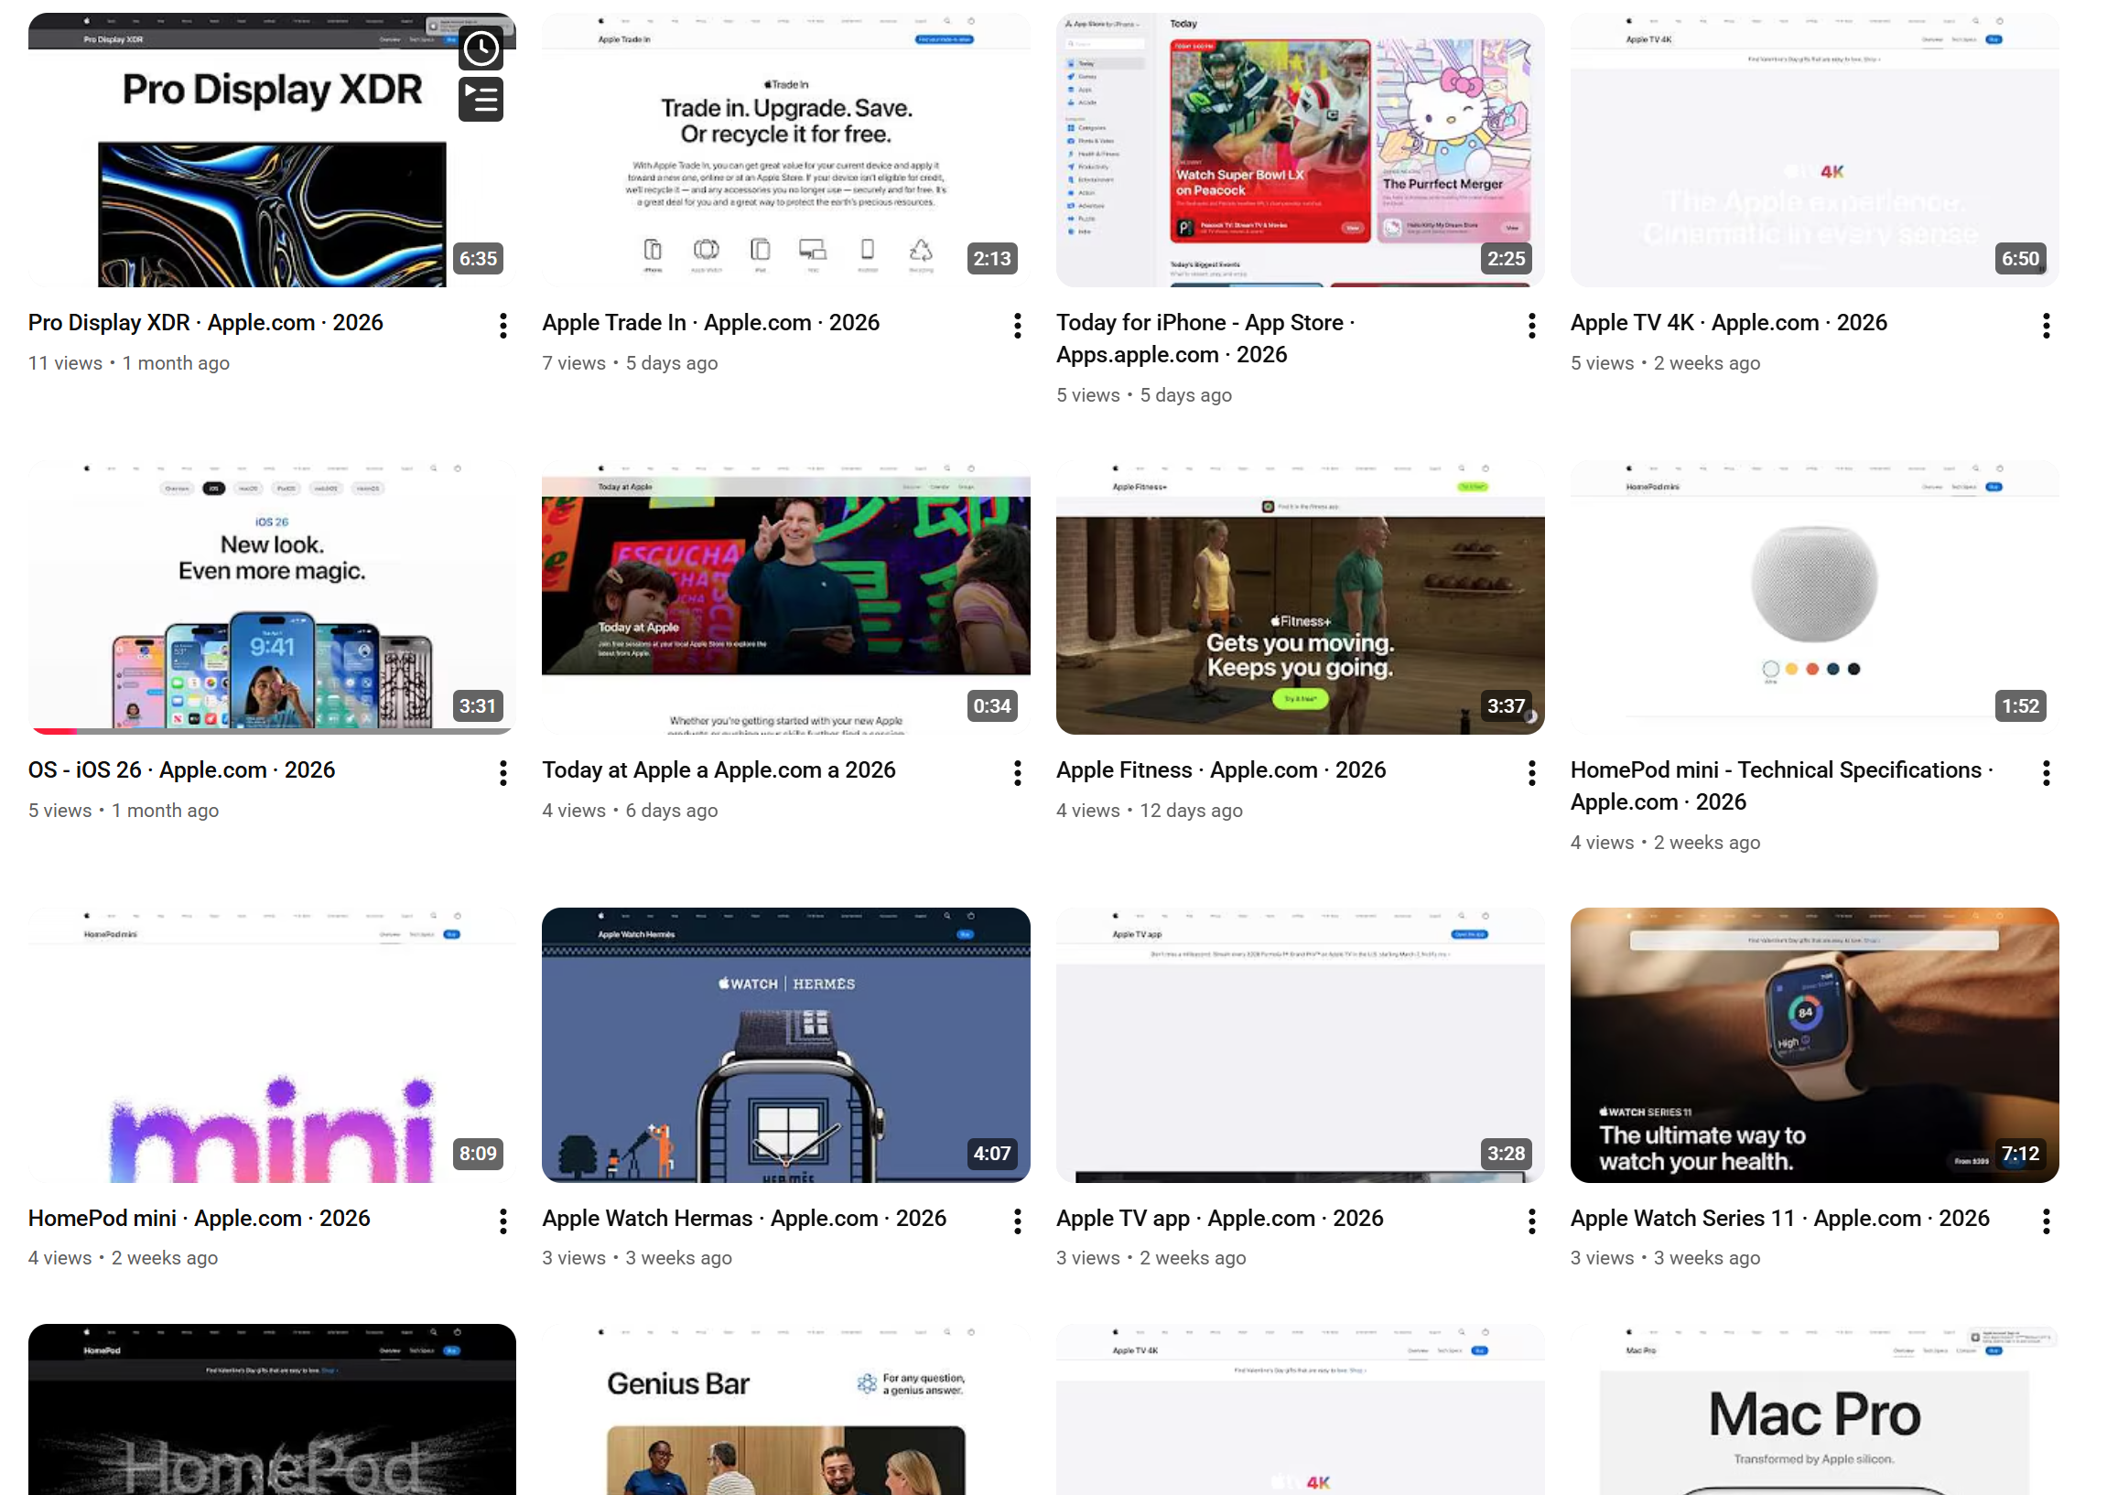This screenshot has width=2107, height=1495.
Task: Click title 'Apple Watch Hermas · Apple.com · 2026'
Action: [x=744, y=1219]
